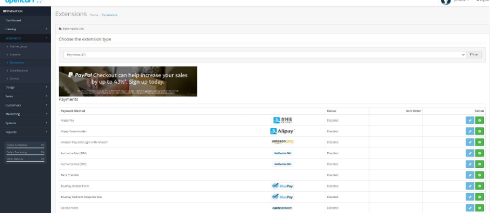Viewport: 490px width, 213px height.
Task: Edit the Authorize.Net (AIM) payment method
Action: point(470,153)
